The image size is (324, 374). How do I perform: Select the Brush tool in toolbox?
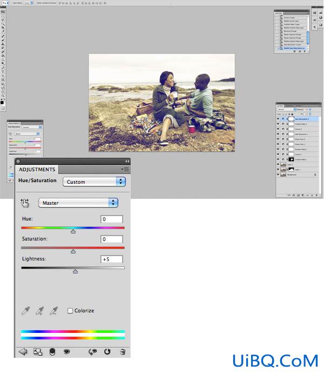tap(3, 40)
